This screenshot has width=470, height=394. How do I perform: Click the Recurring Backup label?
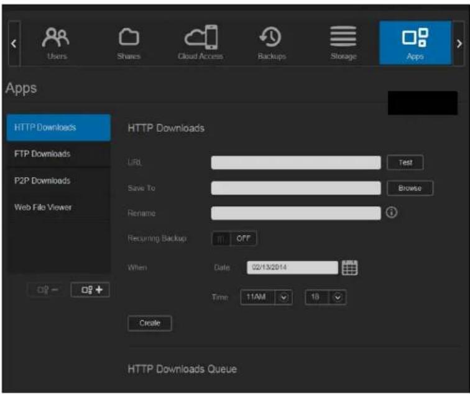(x=157, y=239)
